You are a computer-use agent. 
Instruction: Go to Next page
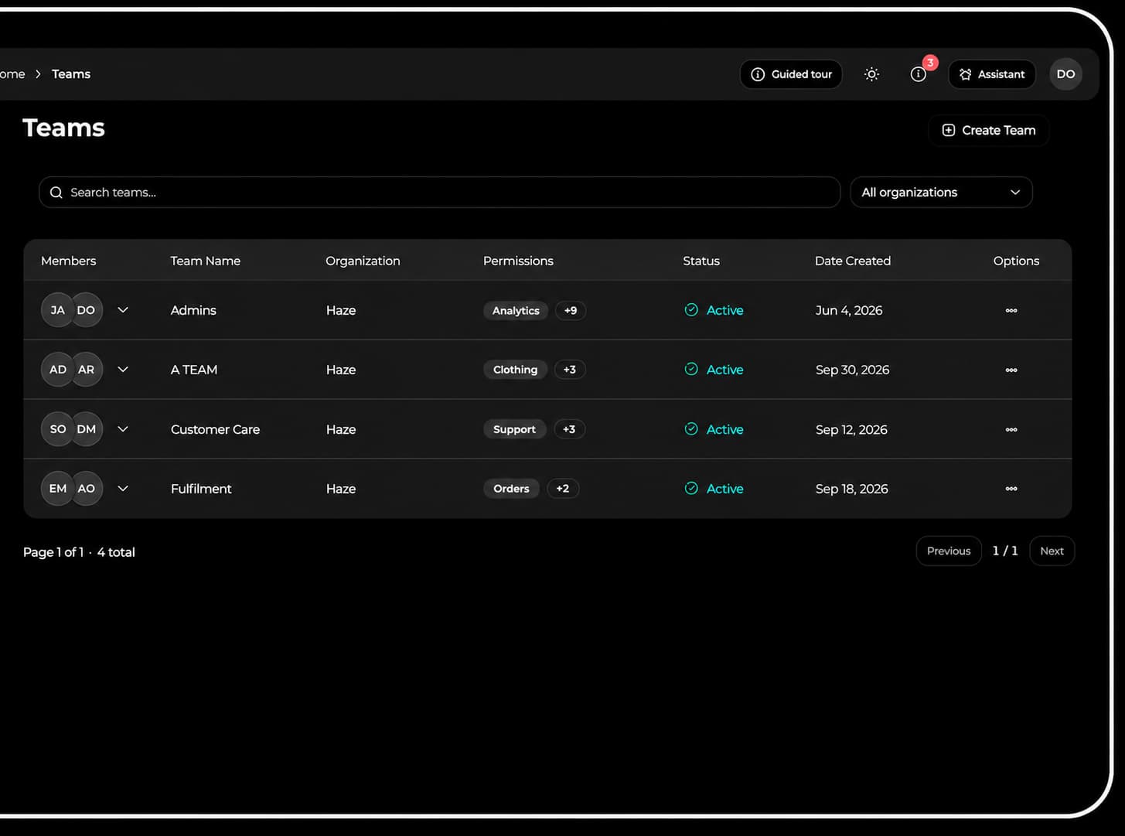(x=1052, y=551)
